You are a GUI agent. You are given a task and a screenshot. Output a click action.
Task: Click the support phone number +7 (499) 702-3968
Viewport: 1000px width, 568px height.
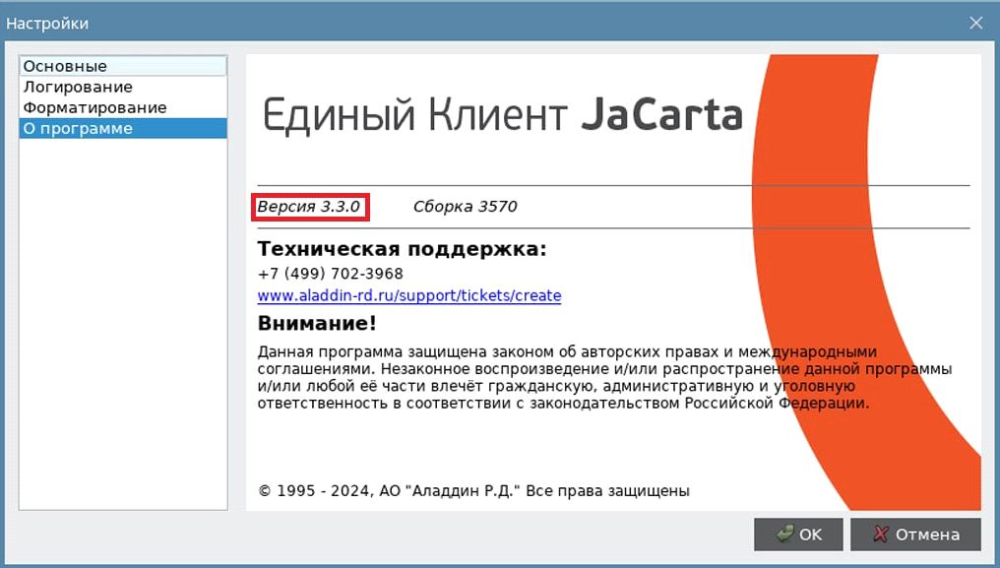click(330, 274)
